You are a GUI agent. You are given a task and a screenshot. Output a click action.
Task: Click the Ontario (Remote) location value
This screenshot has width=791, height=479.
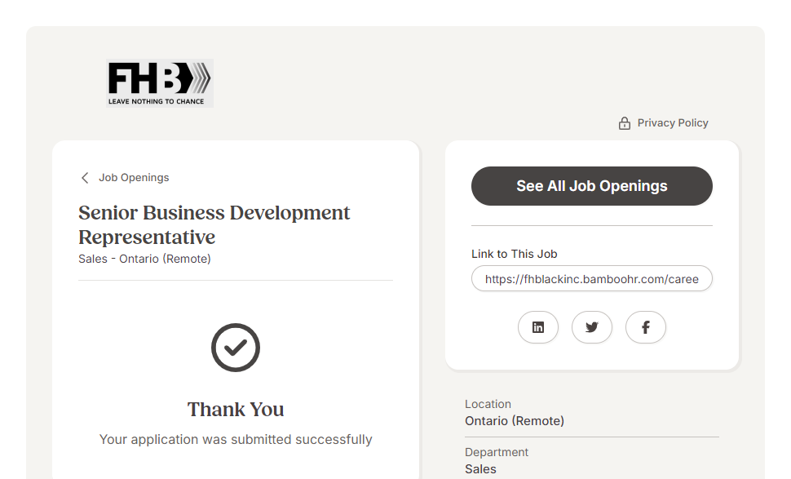(x=515, y=421)
